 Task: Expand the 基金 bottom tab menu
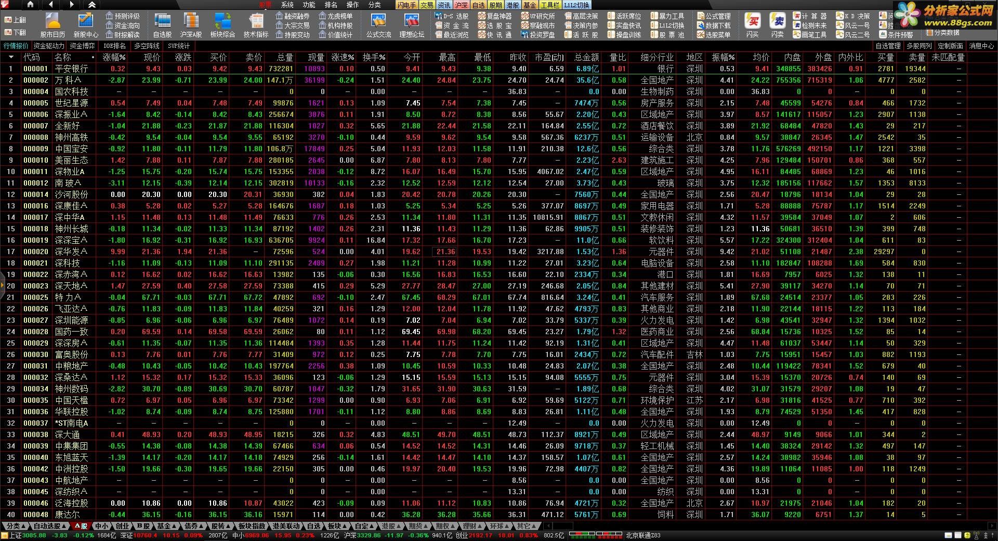click(167, 526)
